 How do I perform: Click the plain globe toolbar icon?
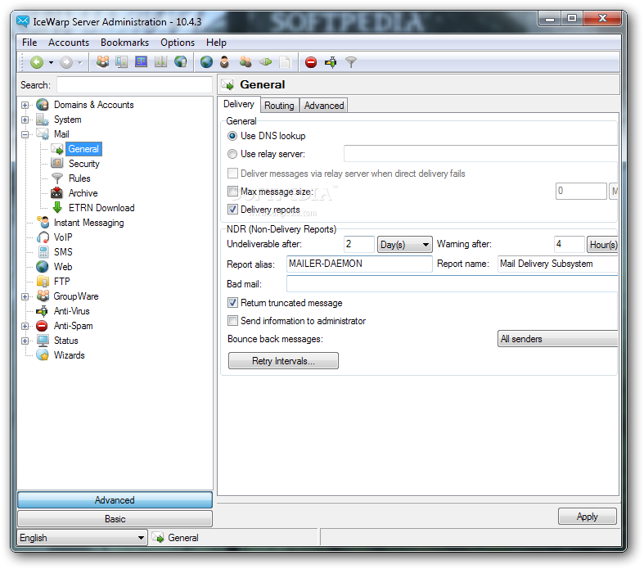click(x=206, y=62)
